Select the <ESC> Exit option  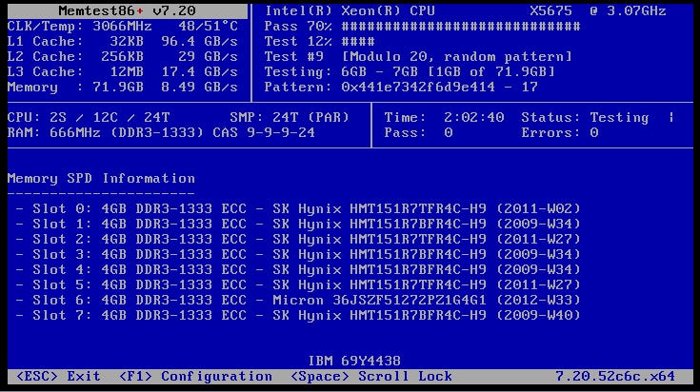coord(58,377)
